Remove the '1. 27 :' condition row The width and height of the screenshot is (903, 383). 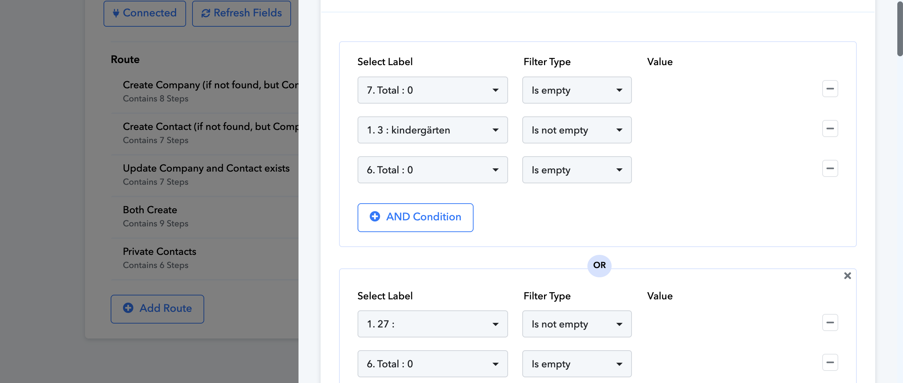click(x=830, y=323)
